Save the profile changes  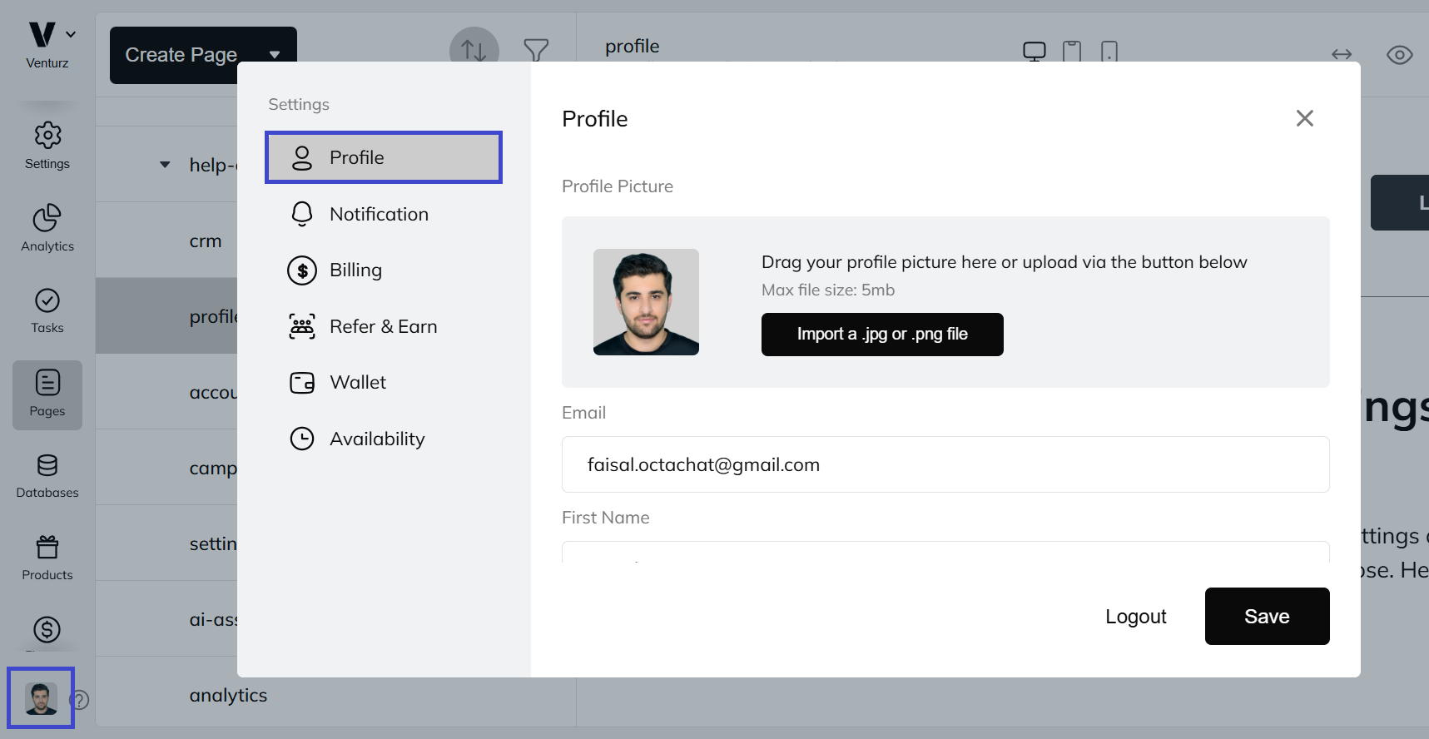click(x=1267, y=617)
